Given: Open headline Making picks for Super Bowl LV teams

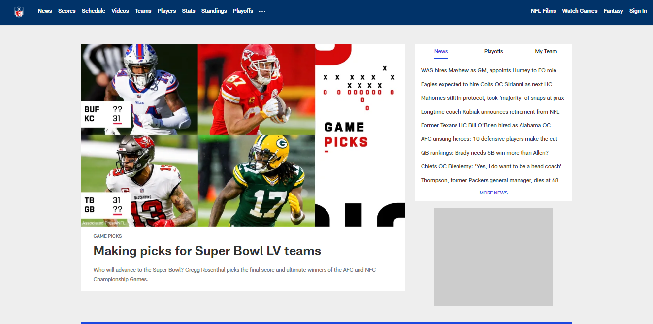Looking at the screenshot, I should [x=207, y=251].
